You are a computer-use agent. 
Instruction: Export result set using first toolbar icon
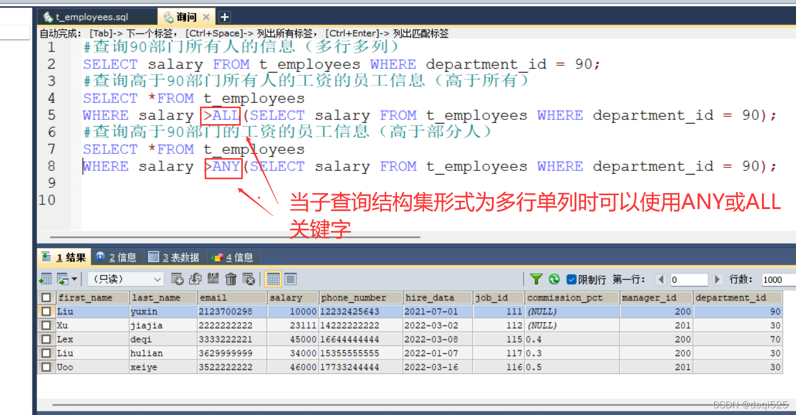[x=45, y=279]
